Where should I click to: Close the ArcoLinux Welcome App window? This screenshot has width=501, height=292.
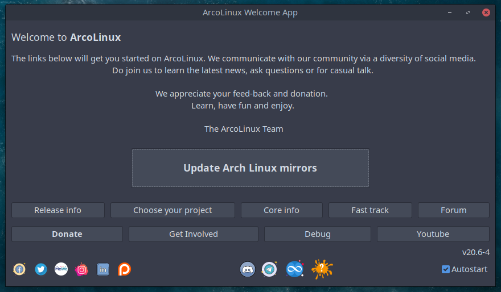tap(486, 12)
